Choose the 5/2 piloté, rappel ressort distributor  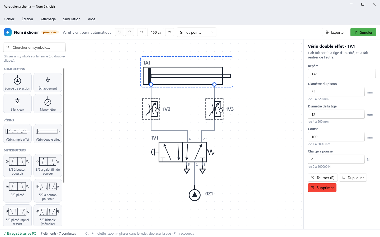[17, 215]
